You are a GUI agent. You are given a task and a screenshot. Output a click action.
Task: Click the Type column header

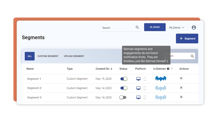[x=69, y=69]
